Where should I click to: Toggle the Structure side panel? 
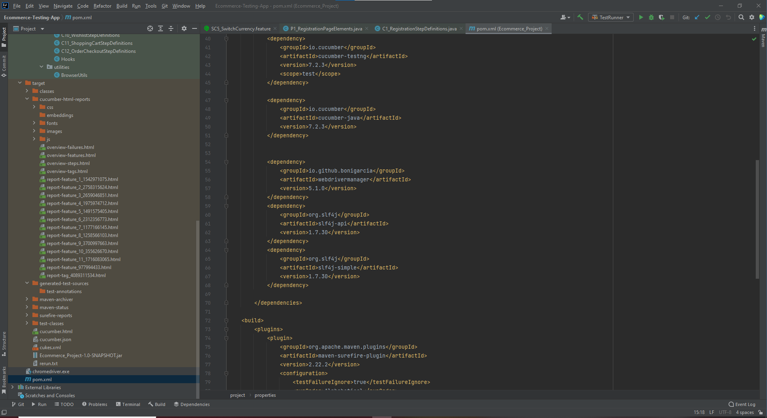[4, 344]
